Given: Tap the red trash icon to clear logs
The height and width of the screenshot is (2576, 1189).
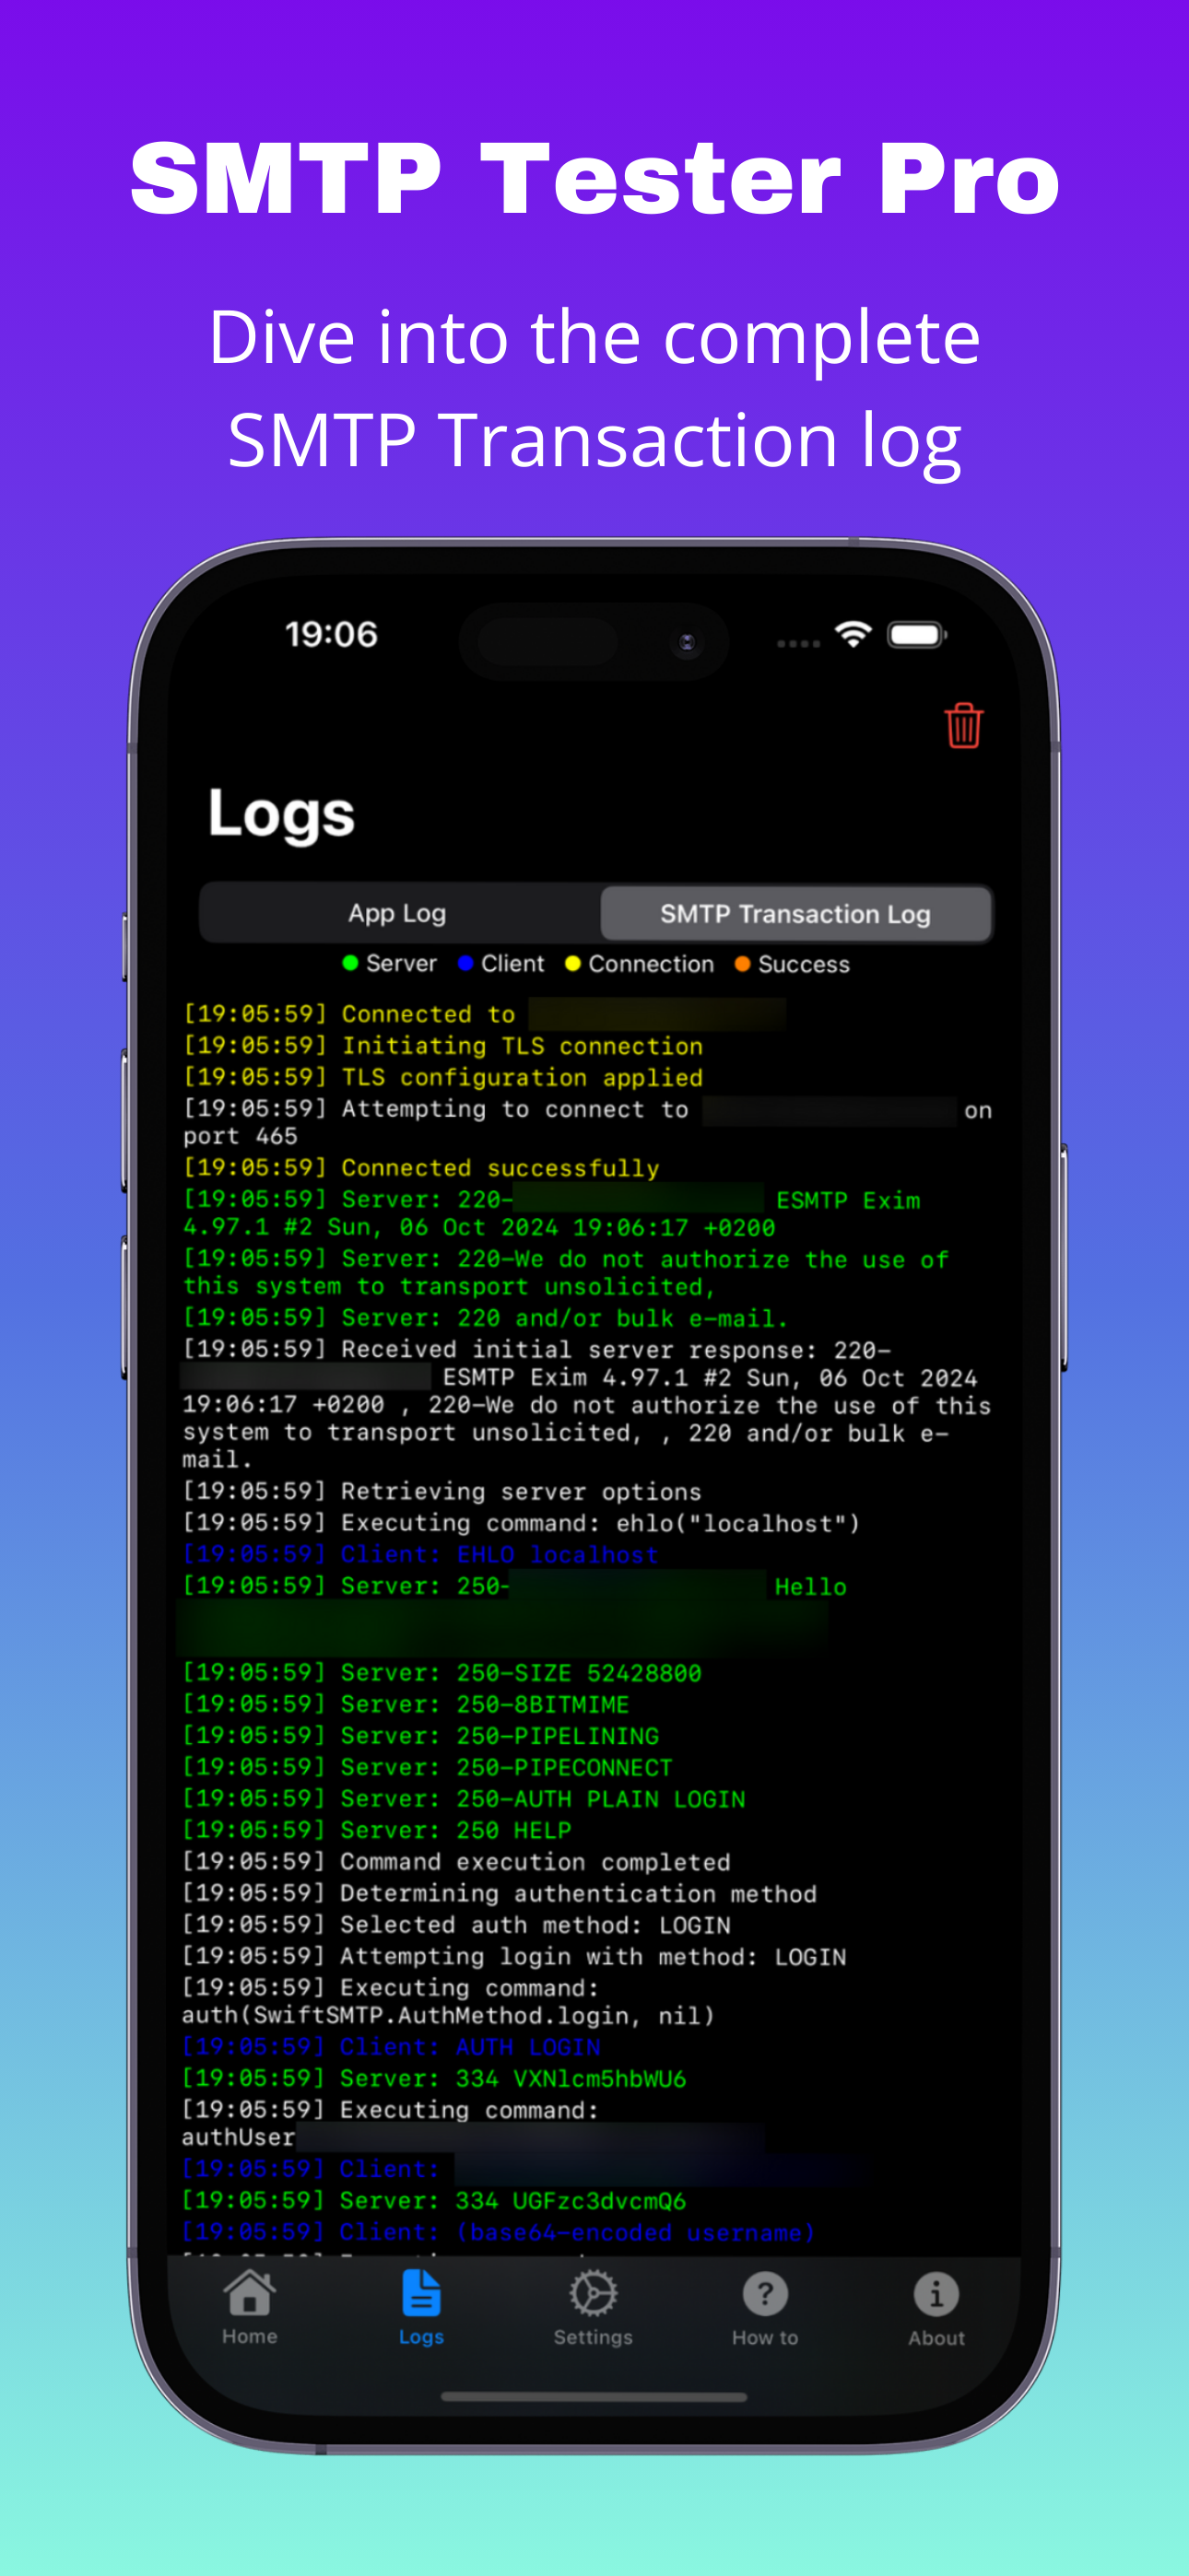Looking at the screenshot, I should click(963, 725).
